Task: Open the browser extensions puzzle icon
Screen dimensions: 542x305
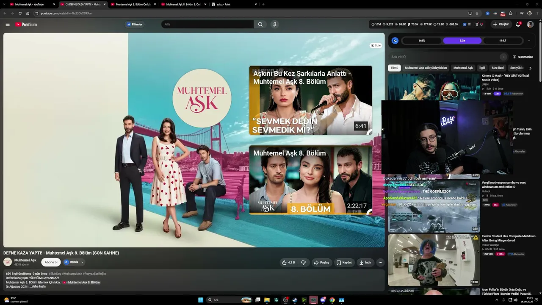Action: click(x=510, y=13)
